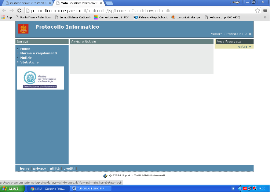270x192 pixels.
Task: Click the SISPI logo icon
Action: pyautogui.click(x=105, y=175)
